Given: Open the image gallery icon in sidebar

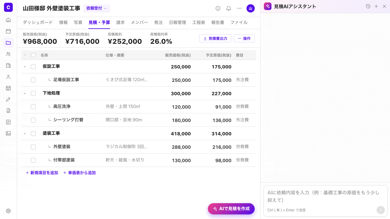Looking at the screenshot, I should point(9,133).
